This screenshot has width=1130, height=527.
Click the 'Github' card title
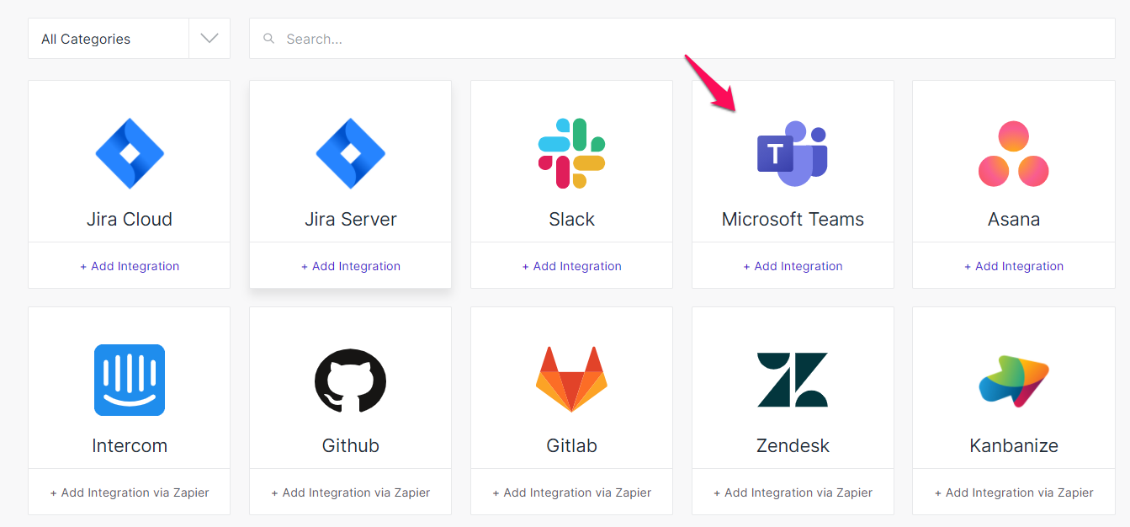(351, 446)
